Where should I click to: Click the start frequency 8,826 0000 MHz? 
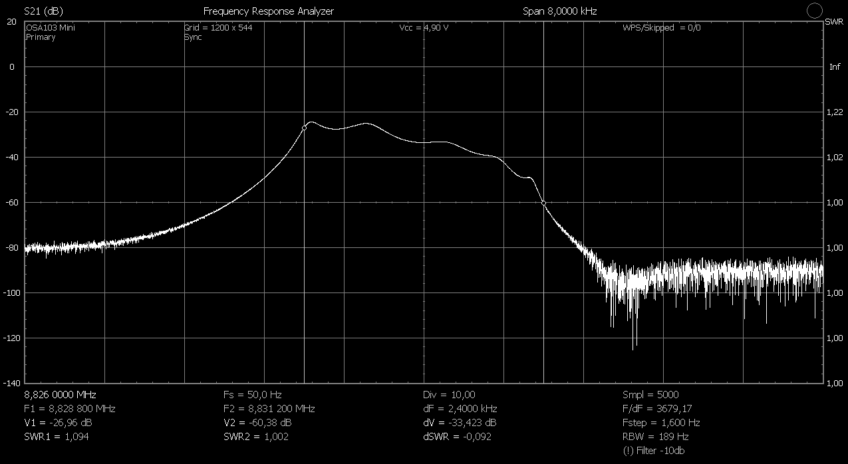55,394
